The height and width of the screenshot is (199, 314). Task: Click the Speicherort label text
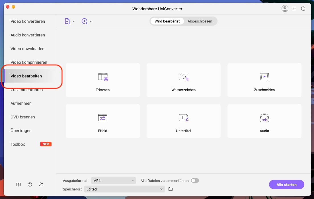(x=72, y=189)
